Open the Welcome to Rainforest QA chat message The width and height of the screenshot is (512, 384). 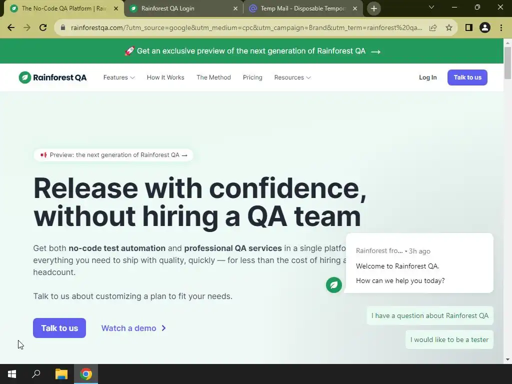tap(419, 263)
